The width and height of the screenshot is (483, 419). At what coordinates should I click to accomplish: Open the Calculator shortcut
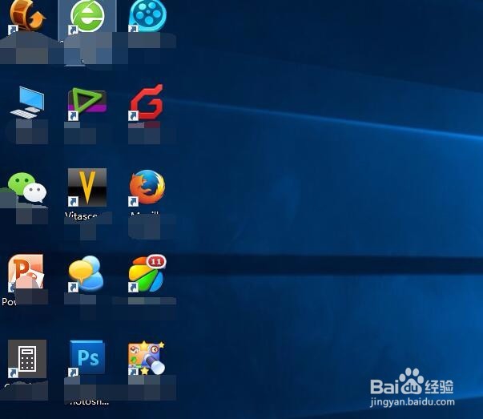(x=27, y=359)
